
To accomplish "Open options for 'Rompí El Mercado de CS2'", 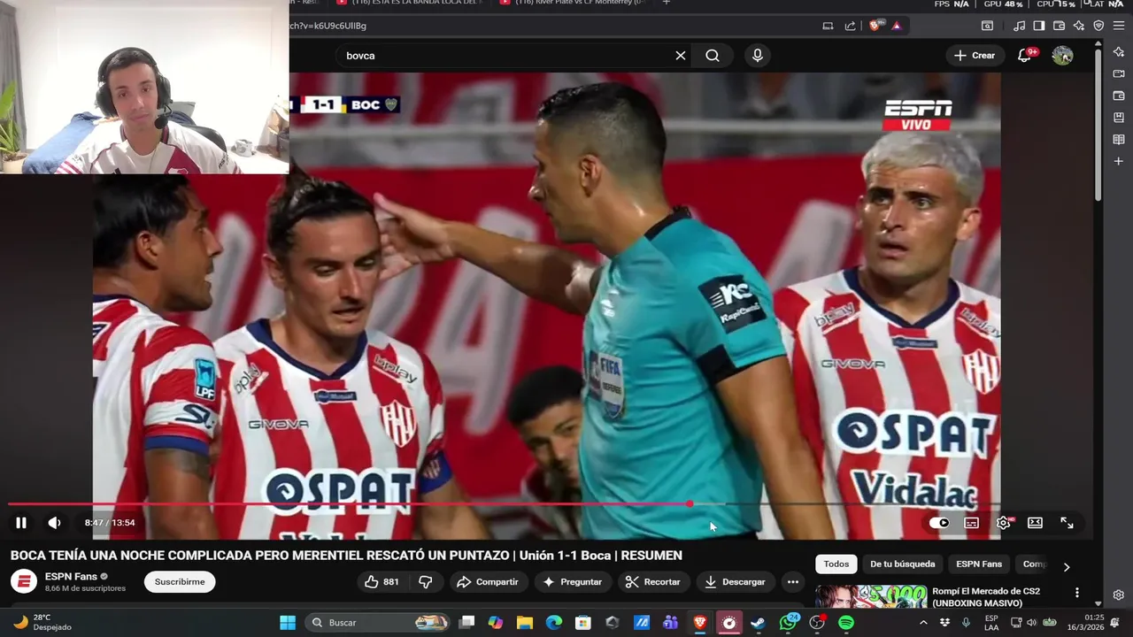I will point(1077,593).
